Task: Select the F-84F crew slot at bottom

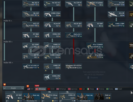Action: (x=14, y=96)
